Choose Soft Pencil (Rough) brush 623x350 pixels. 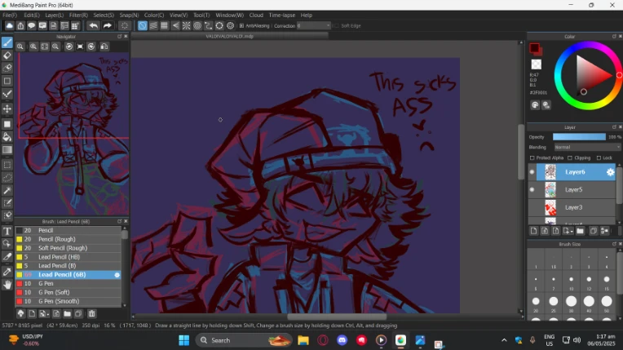point(68,248)
